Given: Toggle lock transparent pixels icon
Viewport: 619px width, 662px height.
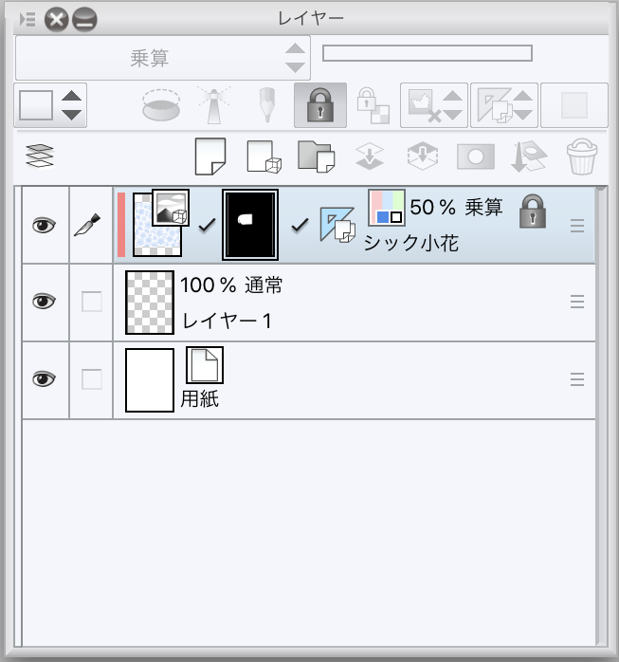Looking at the screenshot, I should tap(373, 105).
